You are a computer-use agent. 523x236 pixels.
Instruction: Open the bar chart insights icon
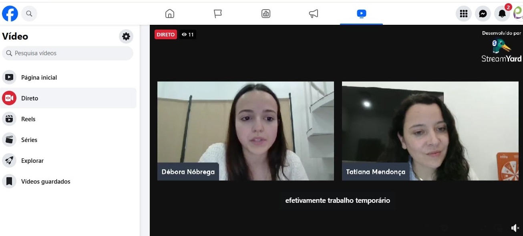click(x=266, y=14)
